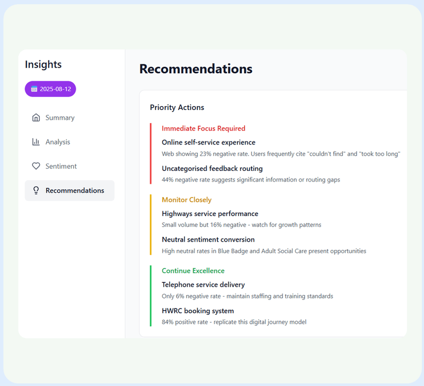Image resolution: width=424 pixels, height=386 pixels.
Task: Switch to the Summary view
Action: tap(60, 117)
